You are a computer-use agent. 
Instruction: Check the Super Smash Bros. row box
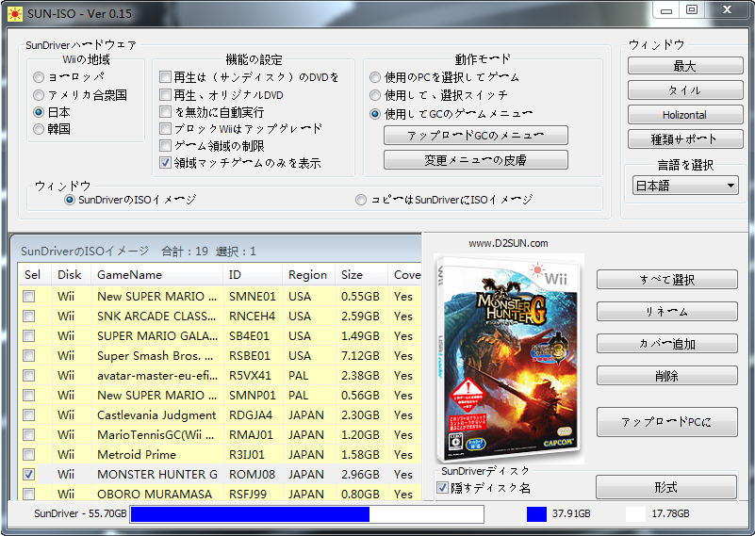click(x=29, y=355)
